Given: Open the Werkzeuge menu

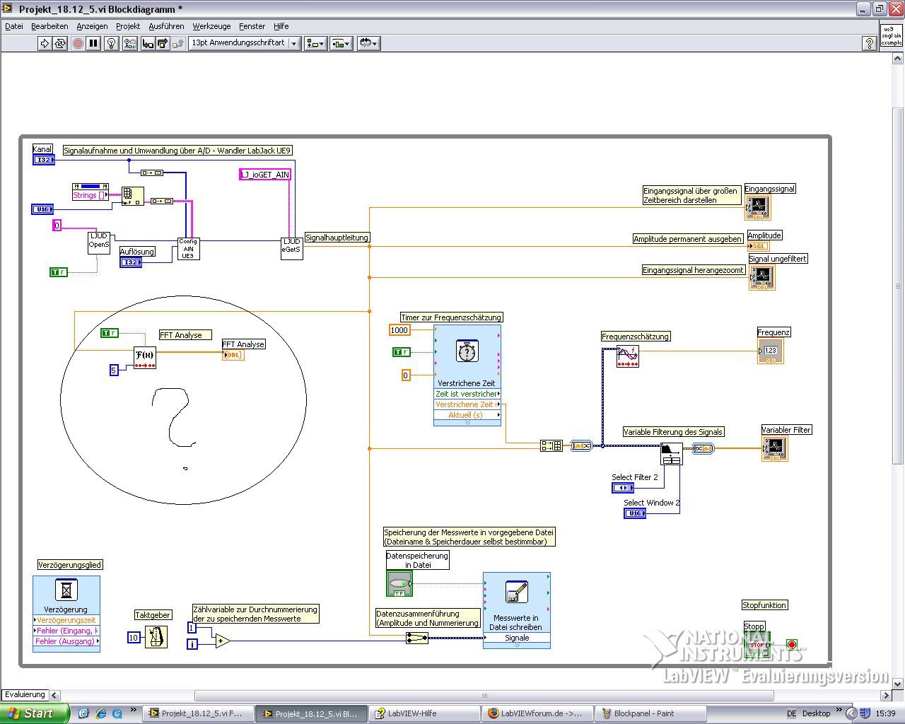Looking at the screenshot, I should [211, 26].
